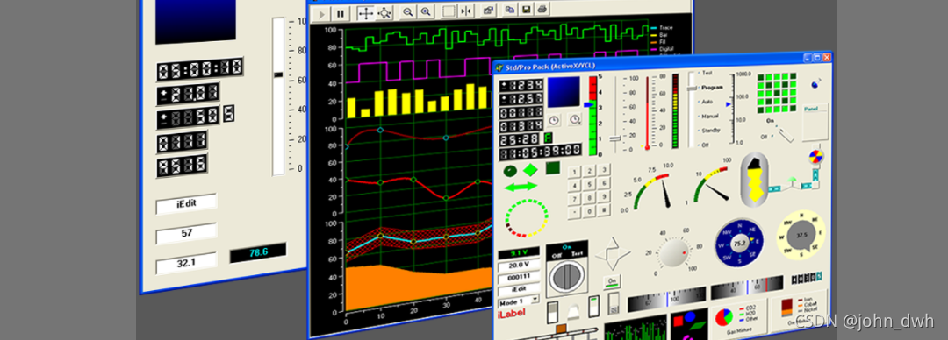Image resolution: width=948 pixels, height=340 pixels.
Task: Click the green double arrow indicator
Action: (521, 187)
